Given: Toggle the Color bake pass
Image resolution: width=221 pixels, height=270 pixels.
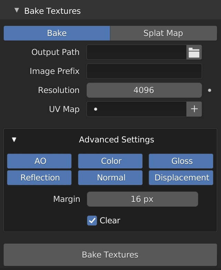Looking at the screenshot, I should [x=110, y=161].
